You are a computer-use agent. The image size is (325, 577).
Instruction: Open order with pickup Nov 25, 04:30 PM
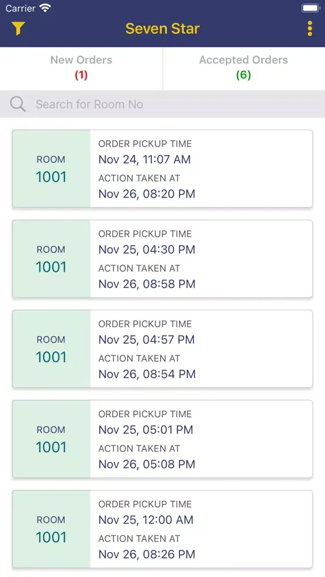pos(162,258)
